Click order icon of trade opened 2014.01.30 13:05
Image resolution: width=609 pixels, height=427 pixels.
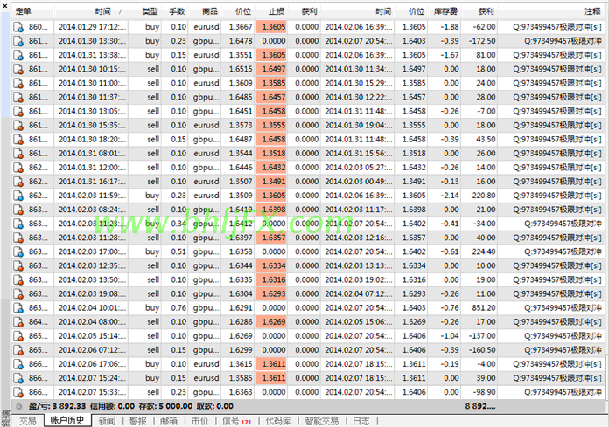point(18,111)
